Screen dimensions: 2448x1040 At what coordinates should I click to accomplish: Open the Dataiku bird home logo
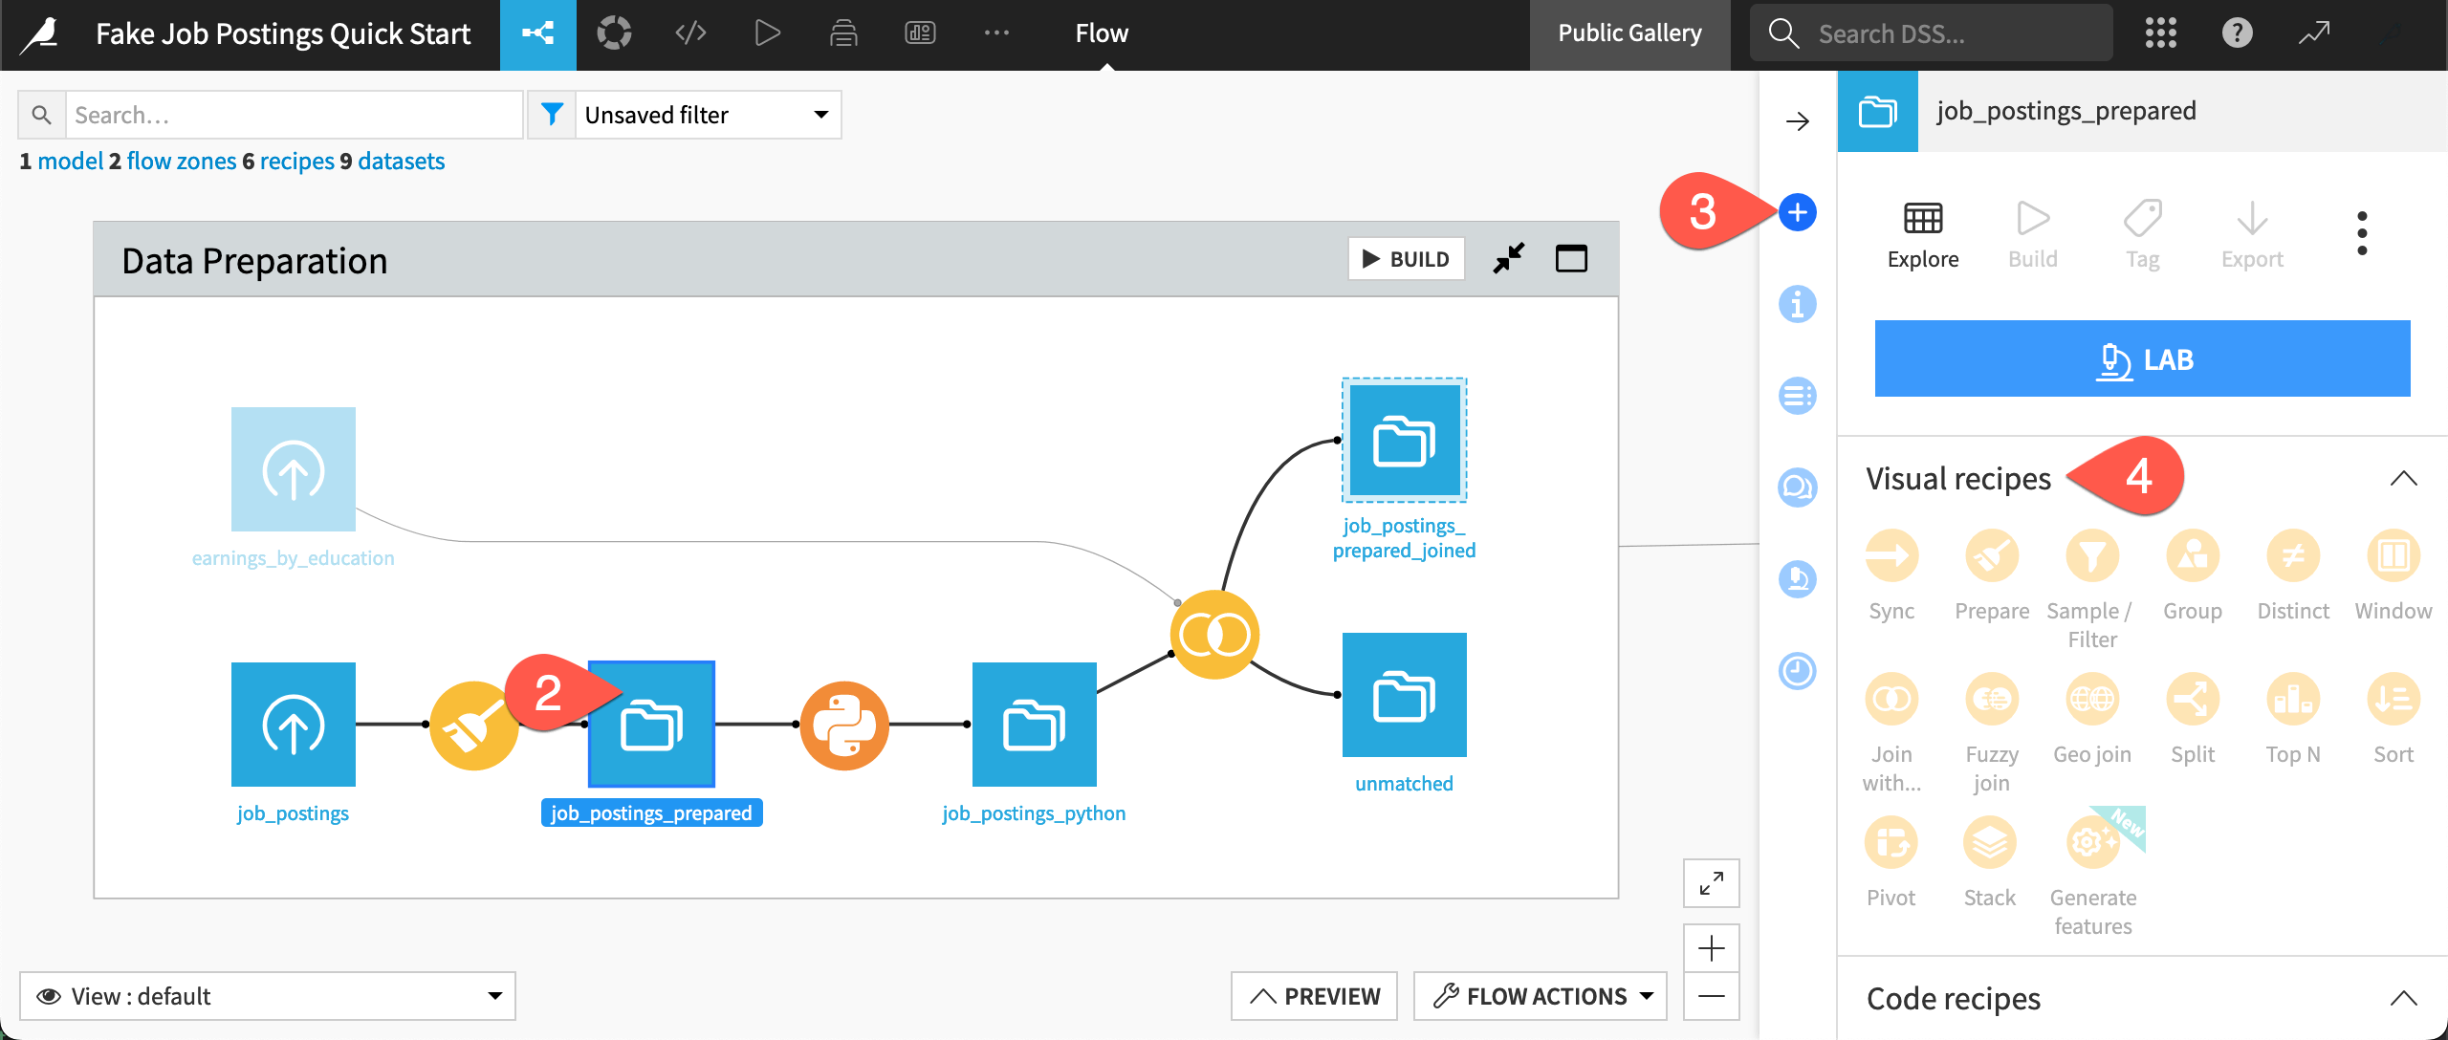click(40, 34)
